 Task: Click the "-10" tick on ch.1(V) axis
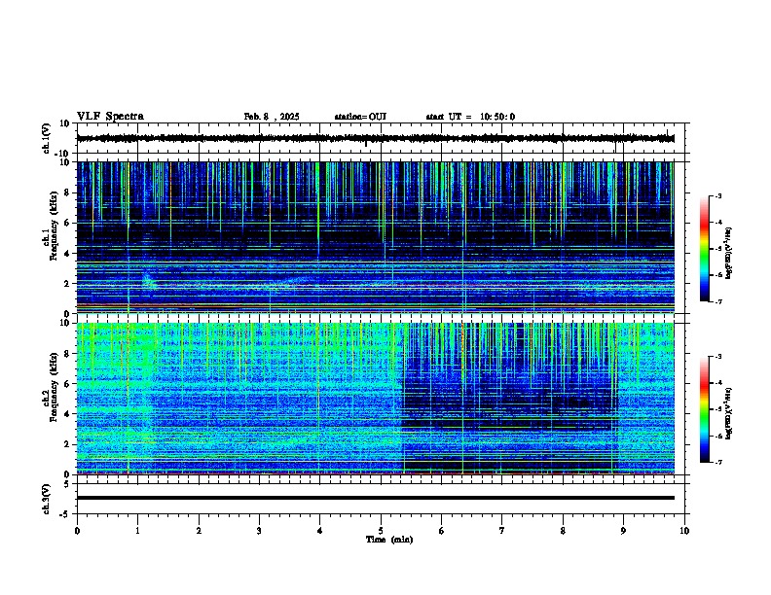[63, 154]
